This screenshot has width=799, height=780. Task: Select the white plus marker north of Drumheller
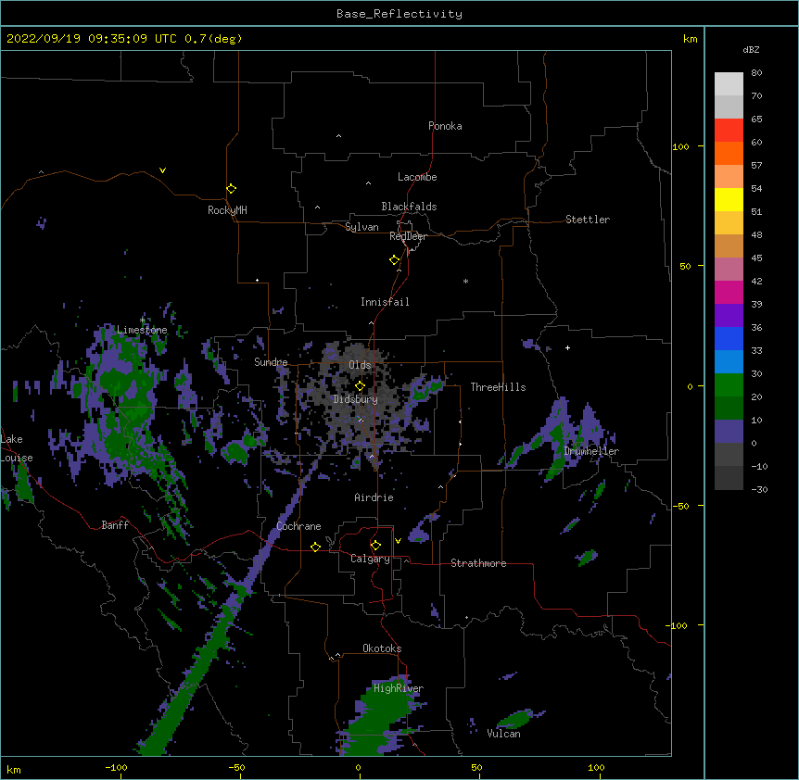coord(567,347)
